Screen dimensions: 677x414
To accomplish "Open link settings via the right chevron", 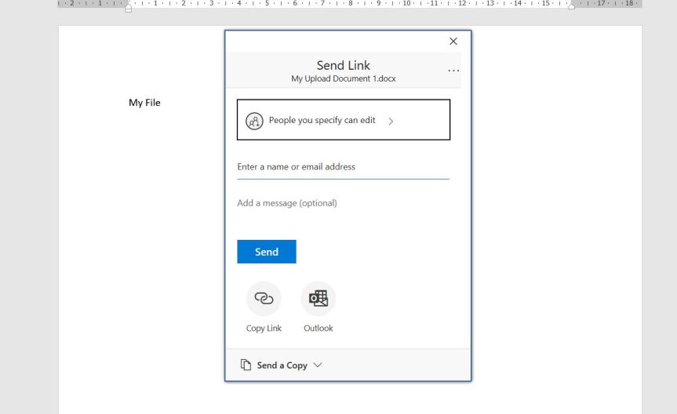I will click(391, 122).
